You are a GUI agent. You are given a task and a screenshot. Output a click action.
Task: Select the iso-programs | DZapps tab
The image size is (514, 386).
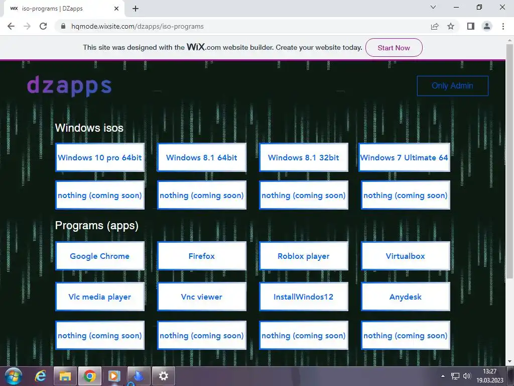(65, 9)
